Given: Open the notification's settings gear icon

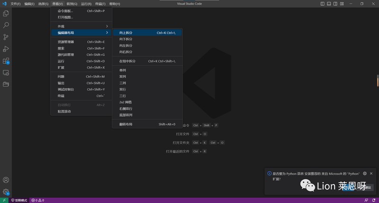Looking at the screenshot, I should [365, 174].
